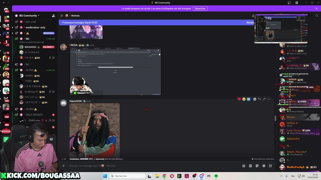
Task: Toggle the system volume speaker icon in tray
Action: click(x=304, y=176)
